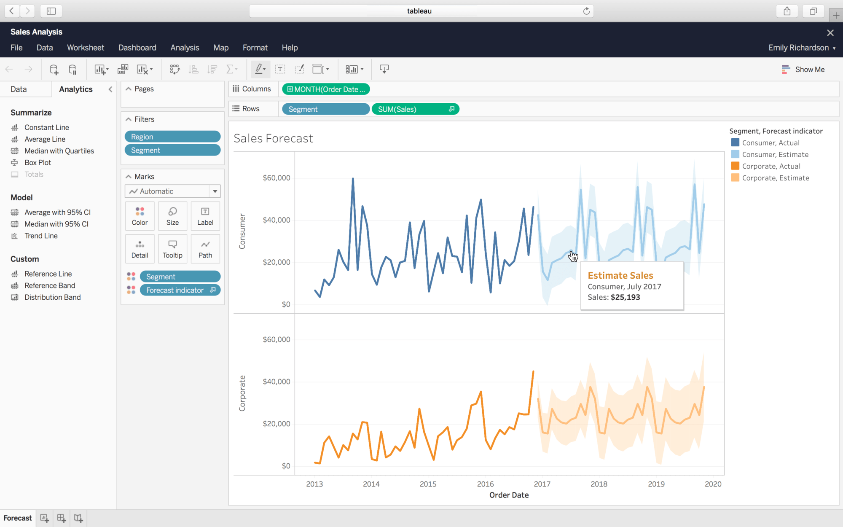Image resolution: width=843 pixels, height=527 pixels.
Task: Click the Show Me panel icon
Action: coord(785,69)
